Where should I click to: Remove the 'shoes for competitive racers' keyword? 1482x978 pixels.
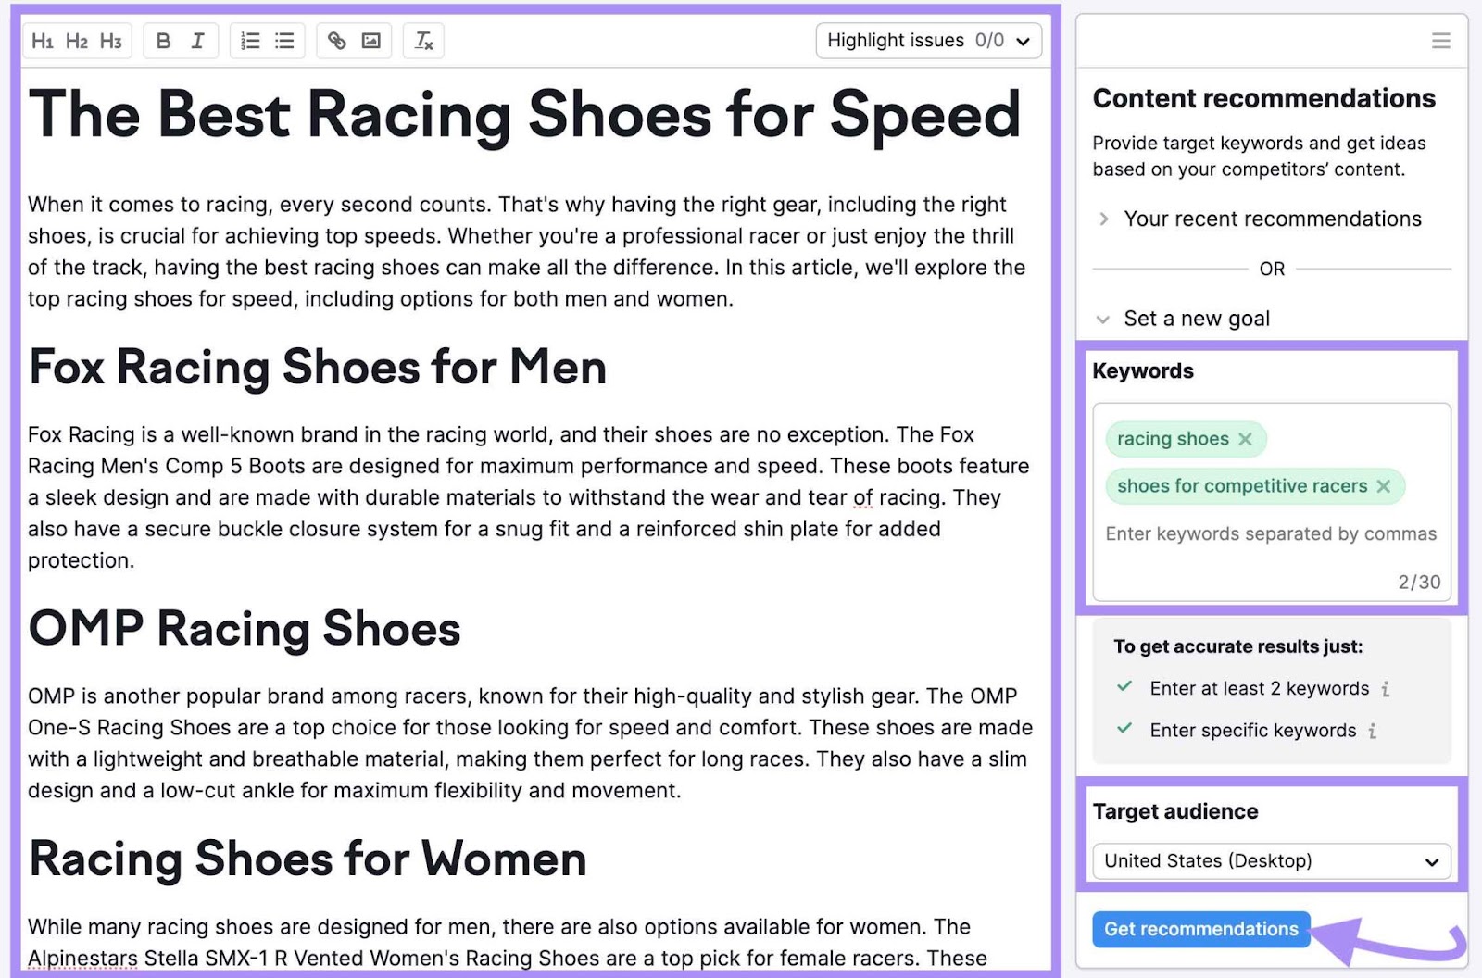pos(1384,485)
